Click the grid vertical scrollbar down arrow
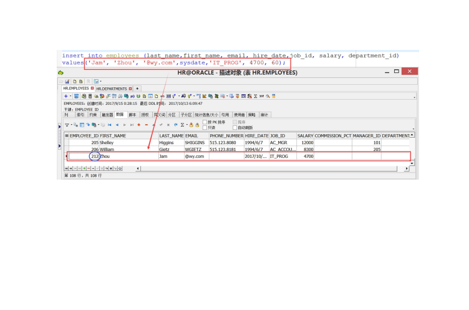Image resolution: width=469 pixels, height=310 pixels. coord(412,163)
